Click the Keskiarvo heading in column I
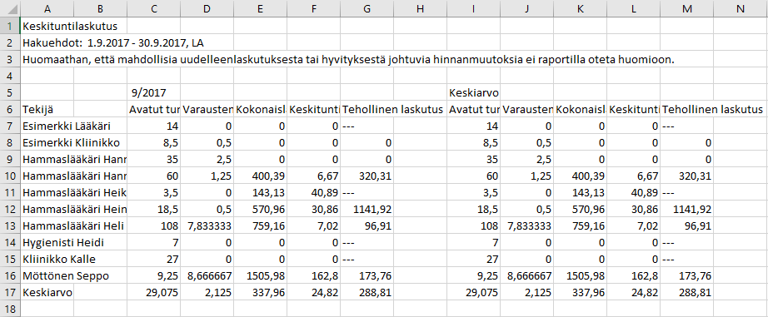 coord(474,92)
